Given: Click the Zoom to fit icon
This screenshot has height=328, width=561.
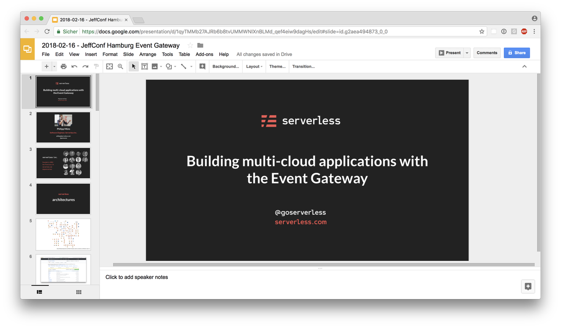Looking at the screenshot, I should [109, 67].
